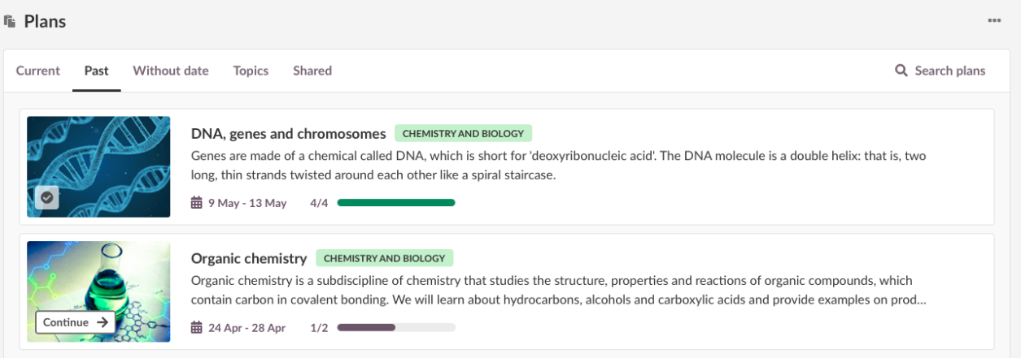Click Chemistry and Biology tag on Organic chemistry
The image size is (1021, 358).
pyautogui.click(x=384, y=258)
